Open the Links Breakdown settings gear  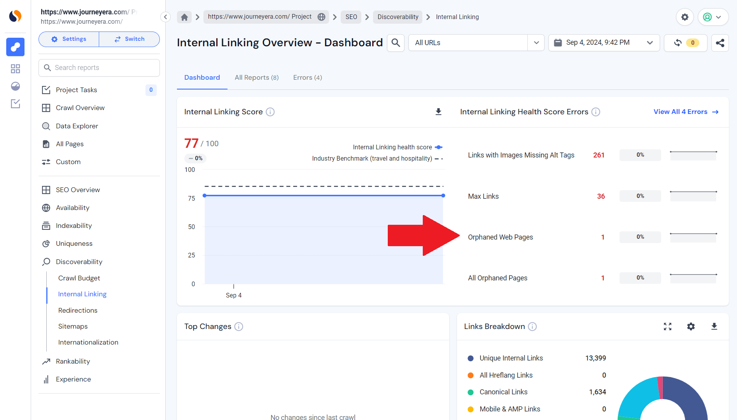691,327
